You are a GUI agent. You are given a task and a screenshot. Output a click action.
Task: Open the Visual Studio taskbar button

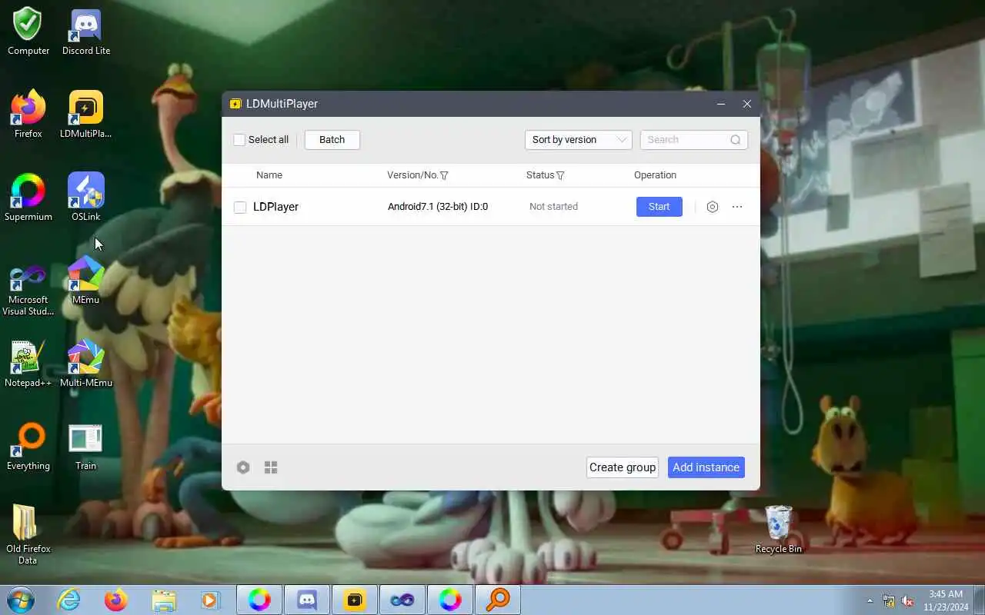(x=402, y=600)
